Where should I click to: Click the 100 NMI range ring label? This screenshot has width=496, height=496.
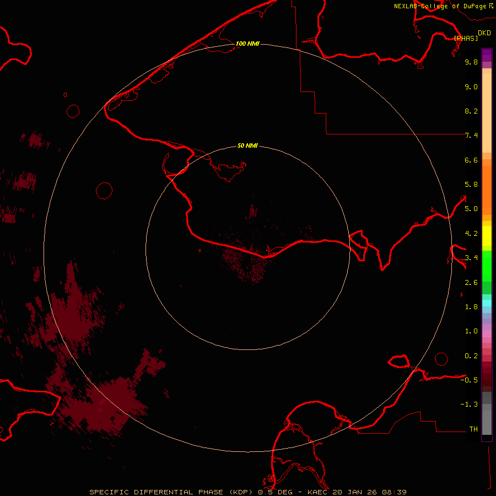coord(247,44)
